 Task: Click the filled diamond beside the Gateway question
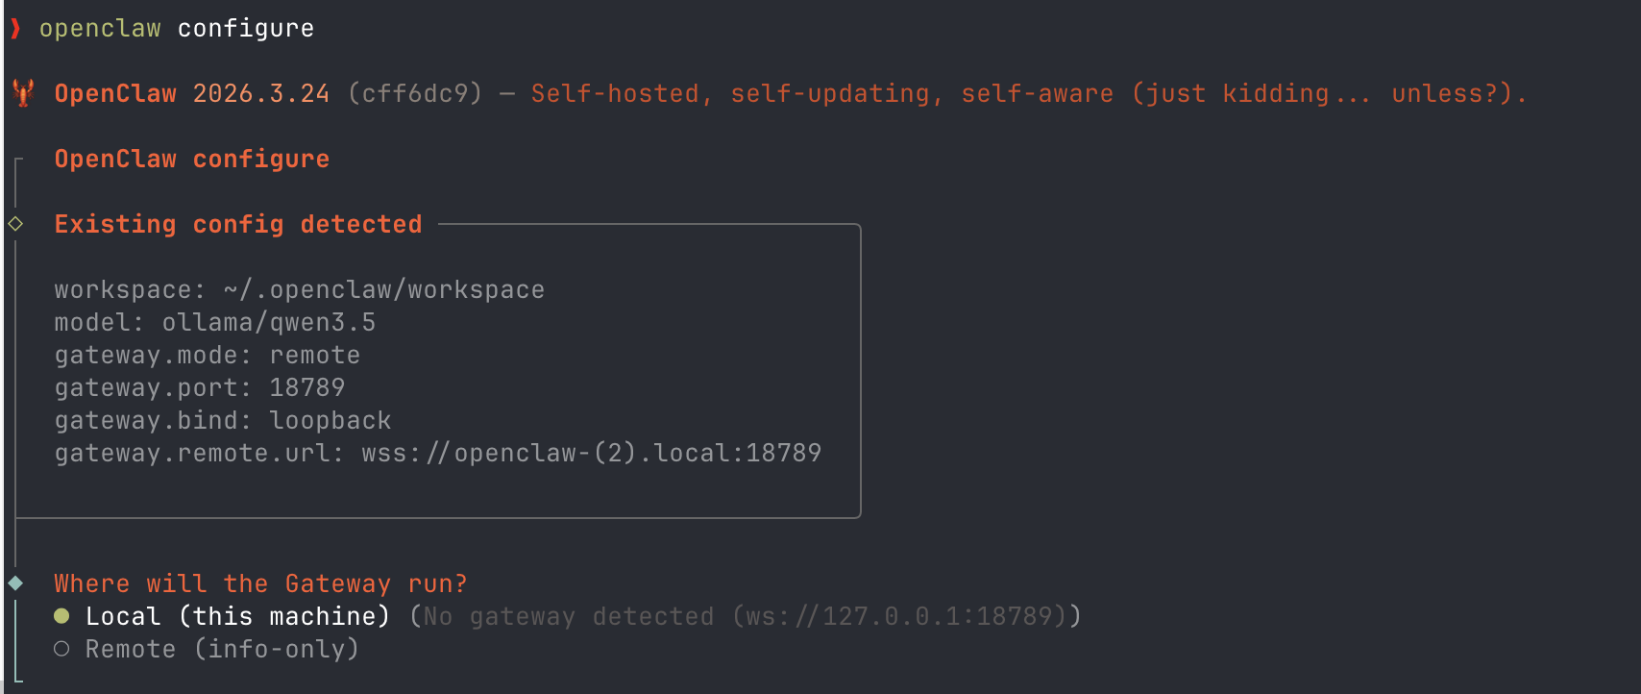[15, 583]
